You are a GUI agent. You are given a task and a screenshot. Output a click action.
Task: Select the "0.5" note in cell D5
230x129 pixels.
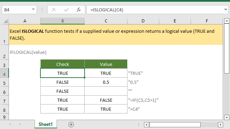coord(143,82)
